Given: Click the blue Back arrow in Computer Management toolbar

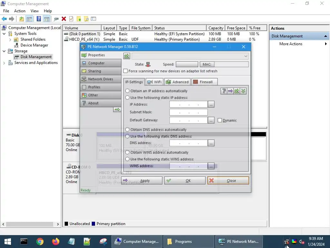Looking at the screenshot, I should tap(4, 19).
